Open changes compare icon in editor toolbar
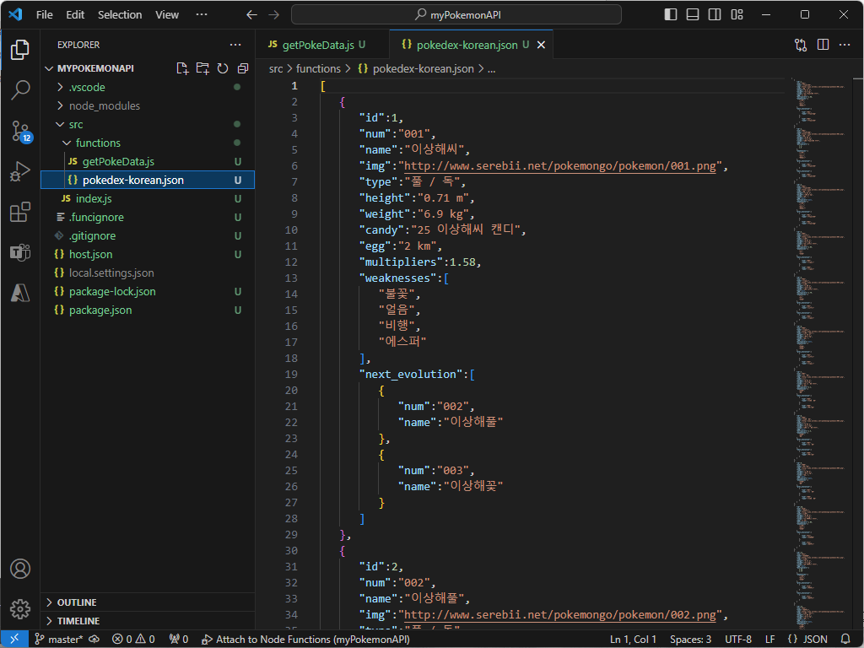This screenshot has width=864, height=648. coord(801,45)
